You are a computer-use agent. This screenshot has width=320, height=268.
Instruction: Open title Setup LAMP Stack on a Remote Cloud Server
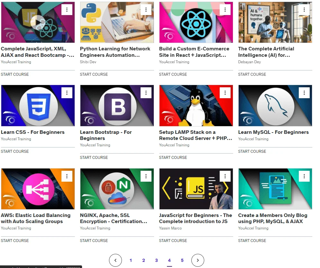pos(196,135)
